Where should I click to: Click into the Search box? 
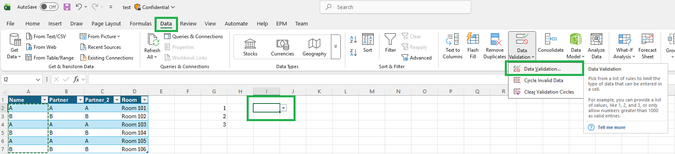(395, 7)
